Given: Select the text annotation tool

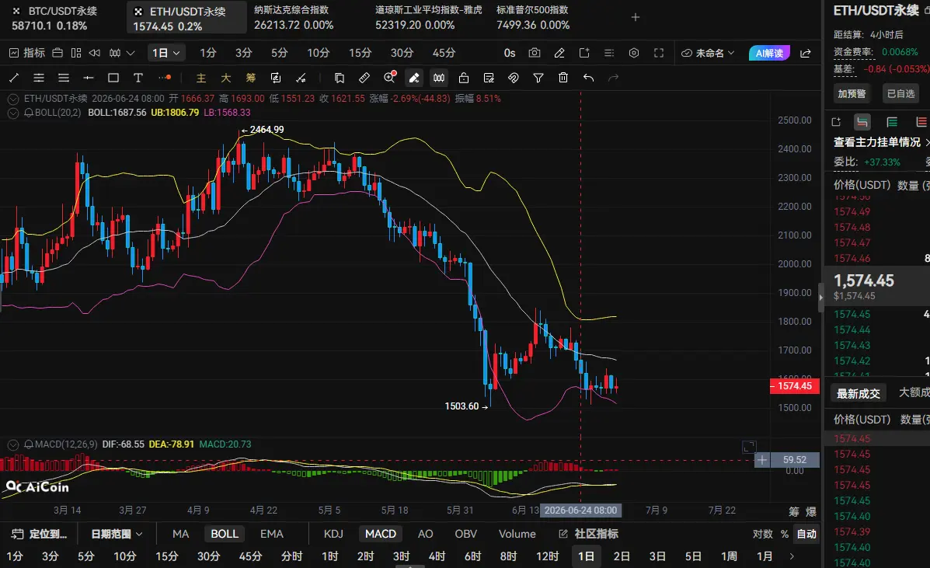Looking at the screenshot, I should point(138,78).
